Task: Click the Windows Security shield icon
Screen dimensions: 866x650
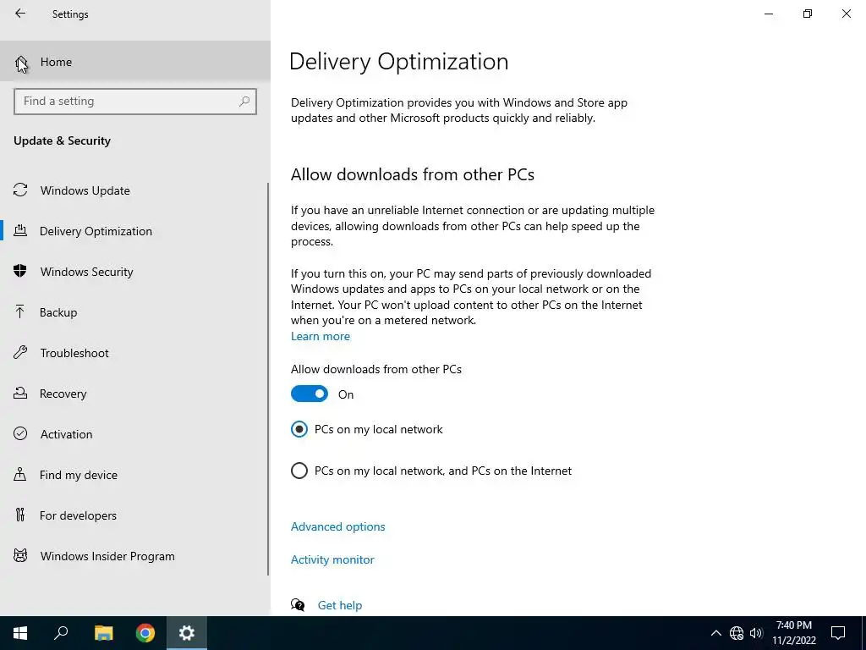Action: pos(20,271)
